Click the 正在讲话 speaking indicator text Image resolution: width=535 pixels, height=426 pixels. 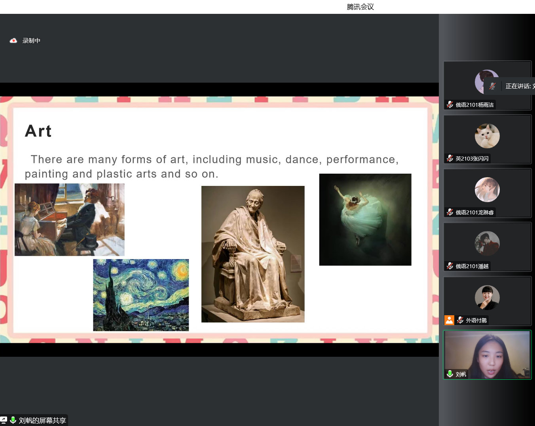tap(520, 86)
